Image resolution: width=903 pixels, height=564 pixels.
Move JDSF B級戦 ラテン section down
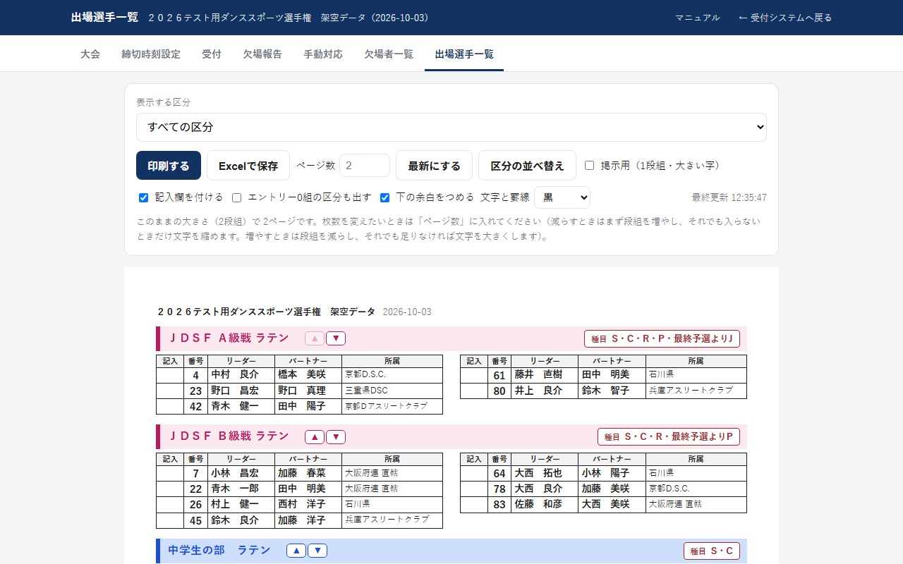pyautogui.click(x=336, y=437)
